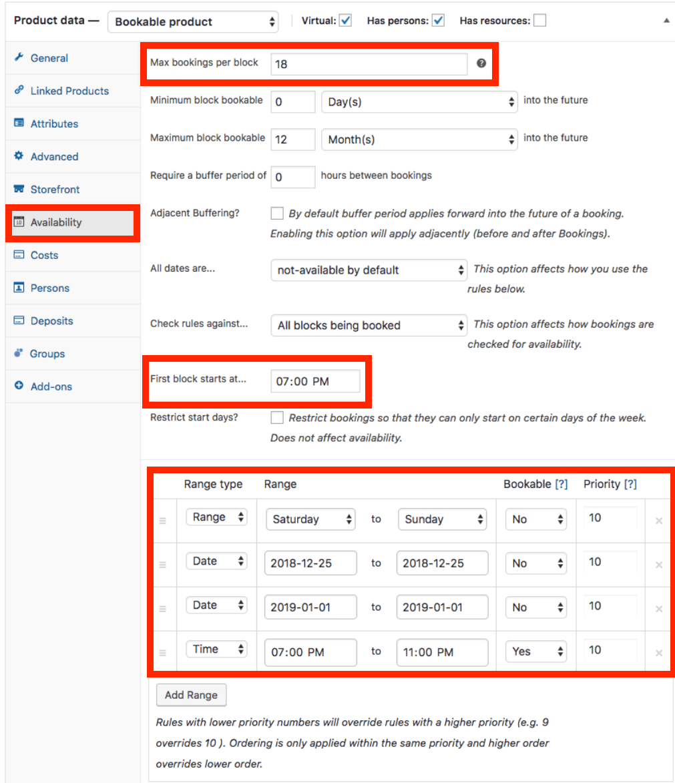
Task: Enable the Has resources checkbox
Action: tap(539, 21)
